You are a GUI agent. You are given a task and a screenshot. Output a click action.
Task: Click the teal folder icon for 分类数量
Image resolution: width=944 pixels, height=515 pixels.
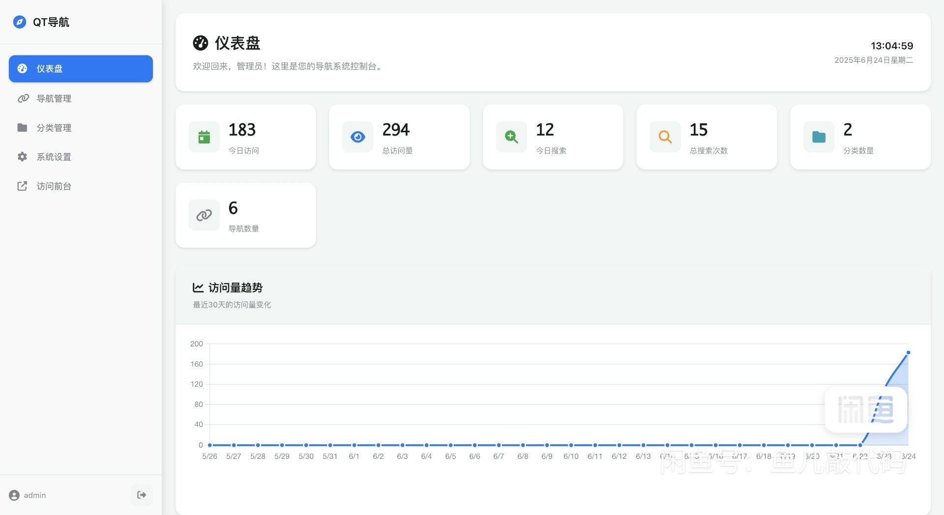click(819, 137)
